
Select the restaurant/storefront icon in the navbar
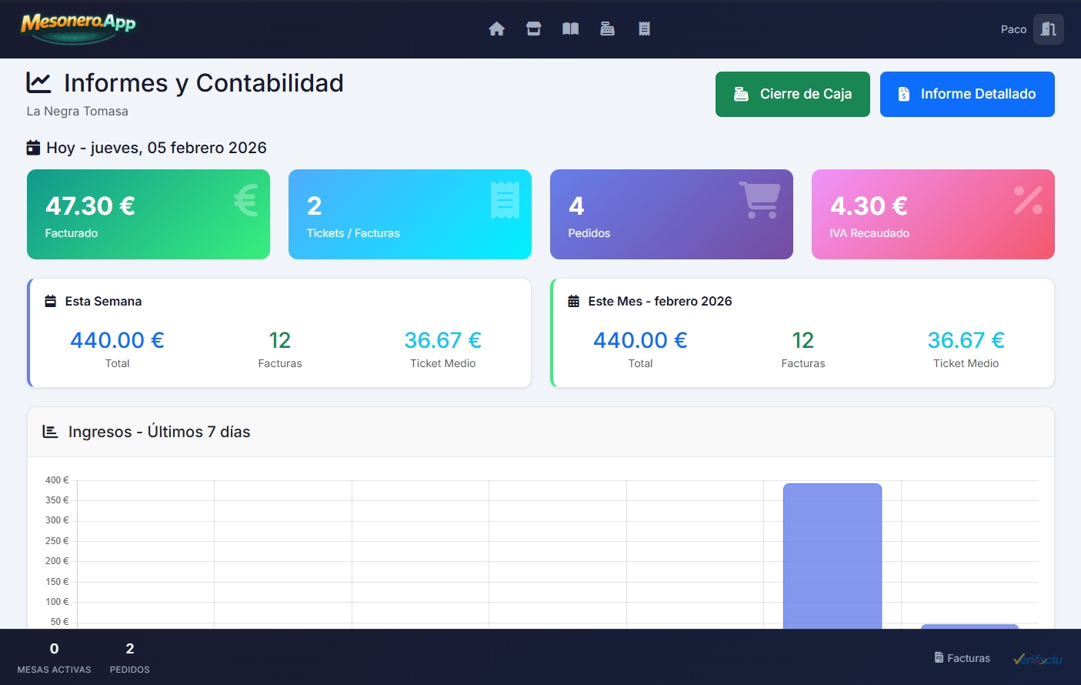coord(533,28)
